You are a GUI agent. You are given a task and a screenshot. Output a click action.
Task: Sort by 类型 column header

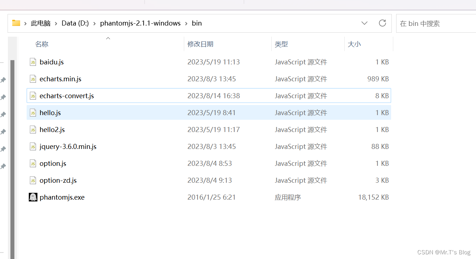tap(281, 44)
